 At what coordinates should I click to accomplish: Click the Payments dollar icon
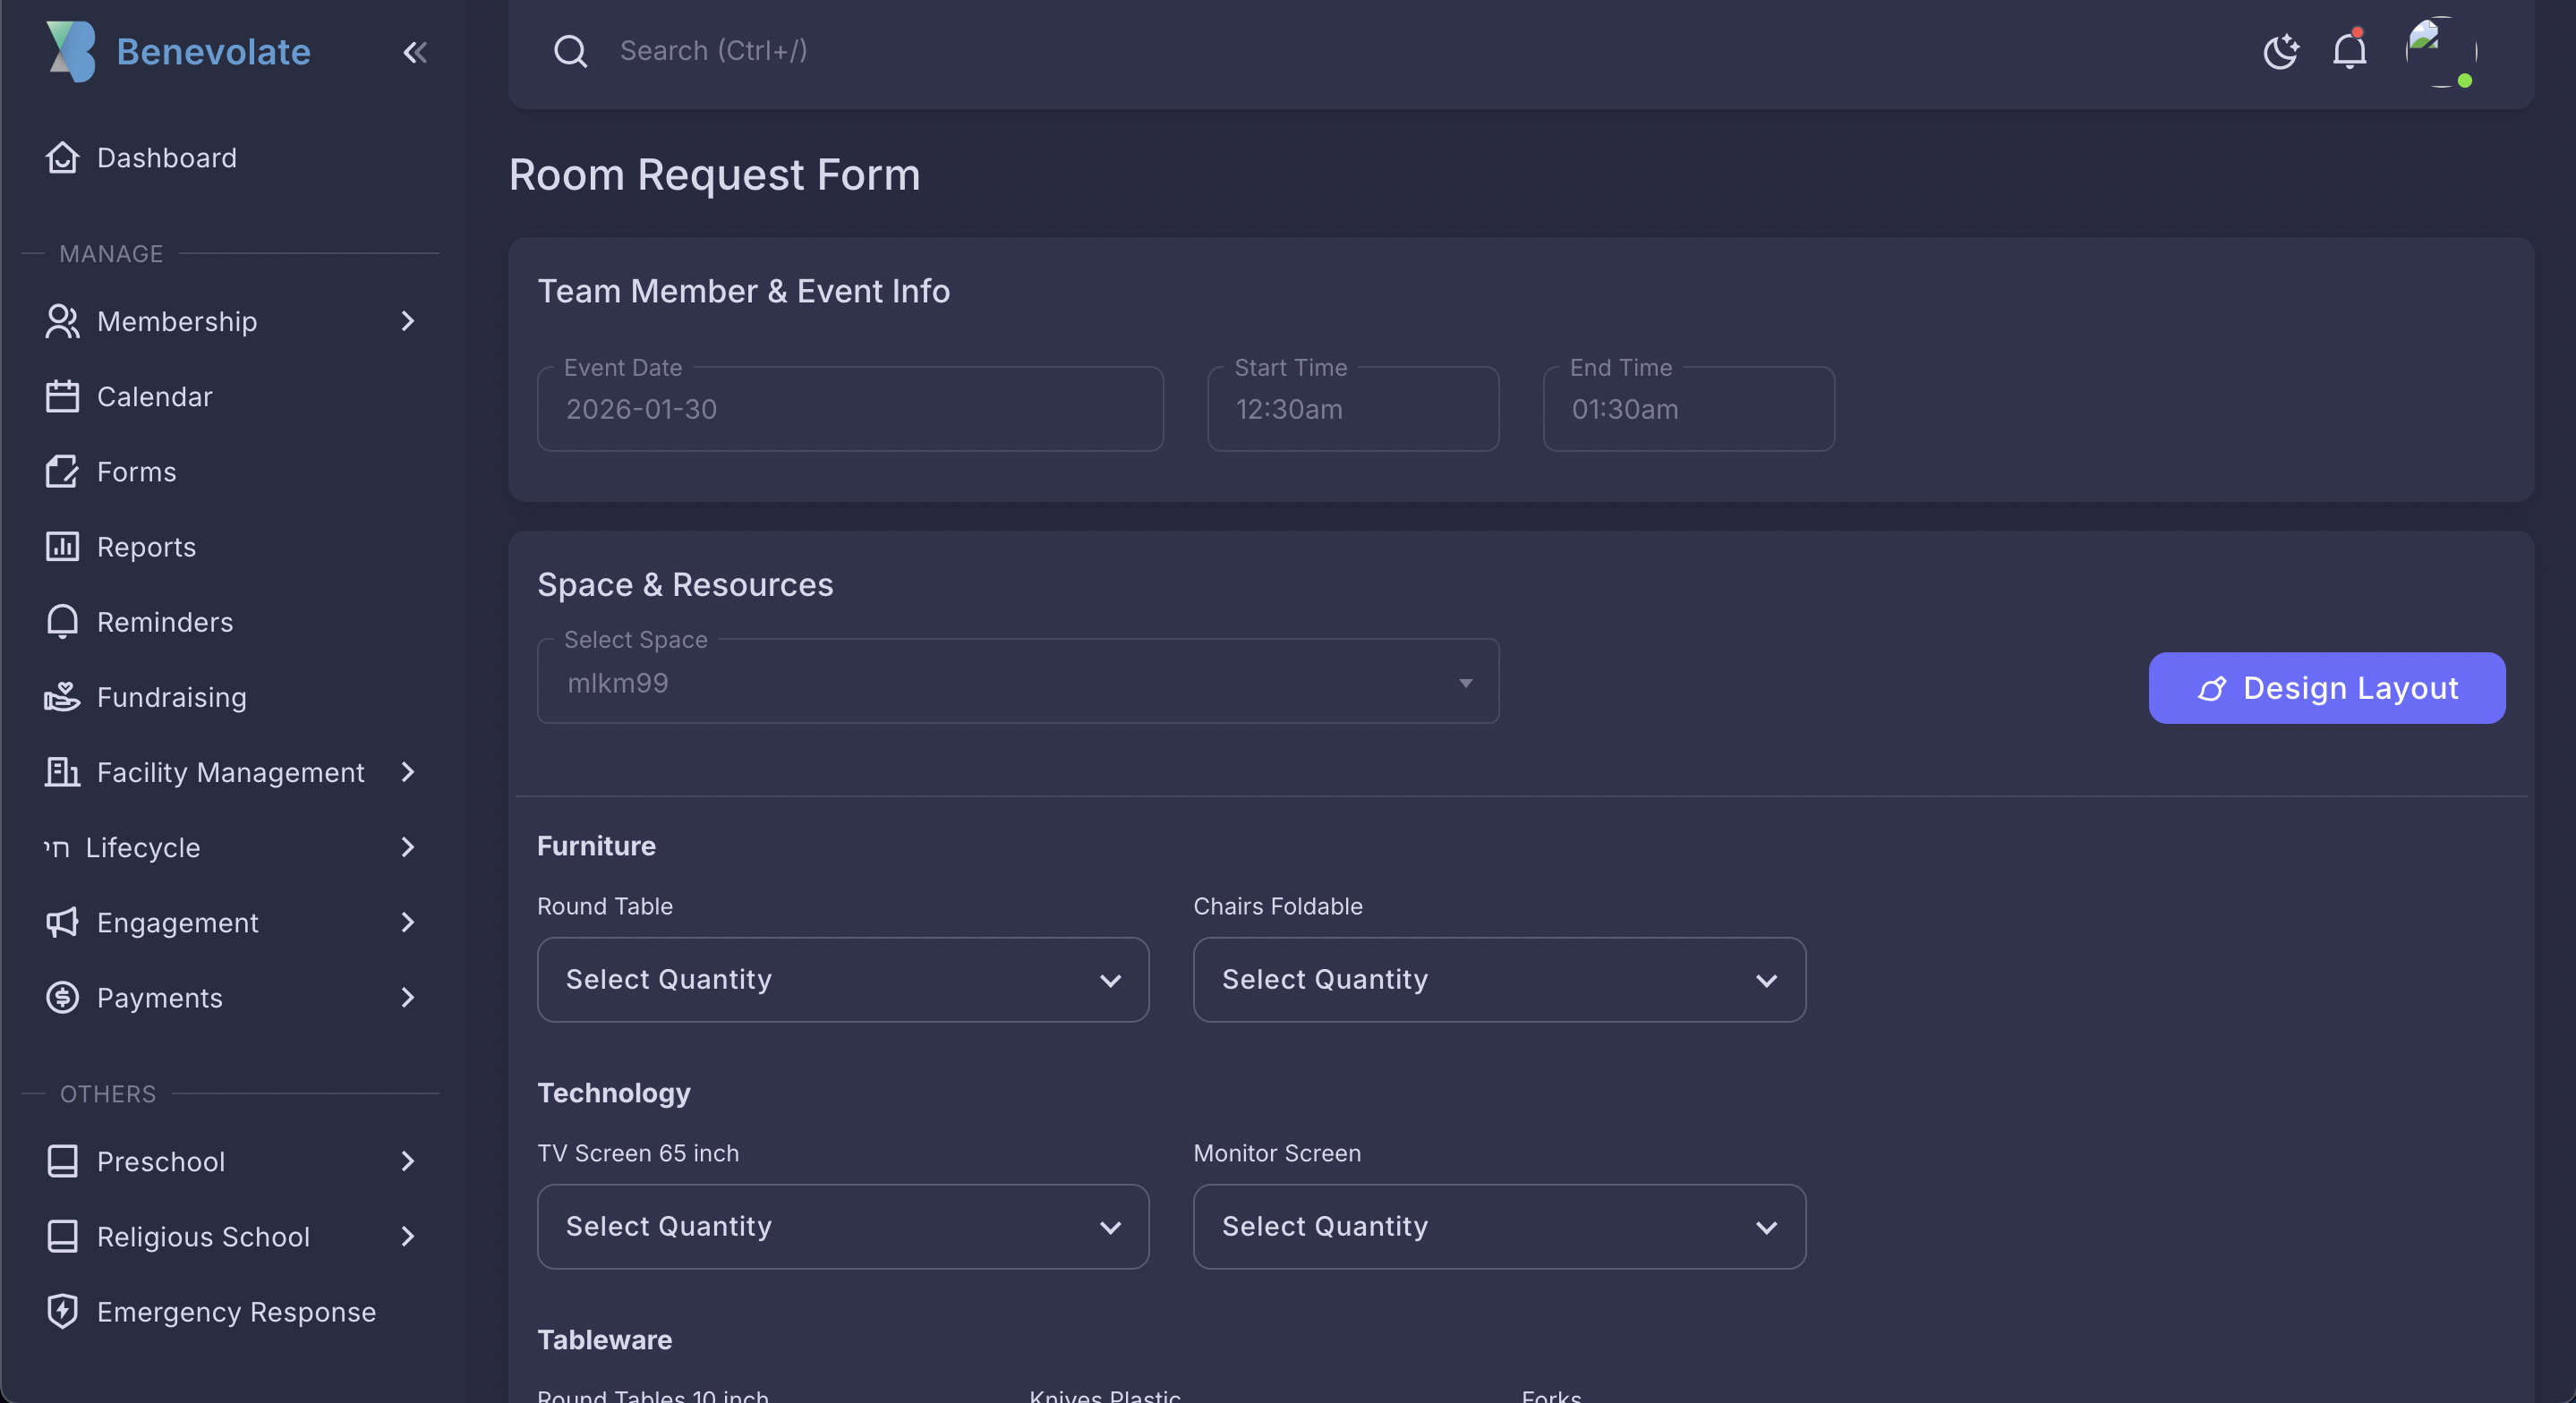pos(62,997)
